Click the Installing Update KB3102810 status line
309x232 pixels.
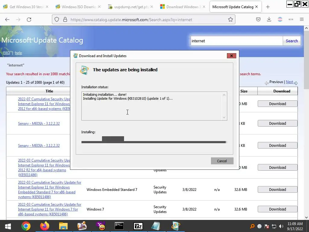(x=128, y=98)
